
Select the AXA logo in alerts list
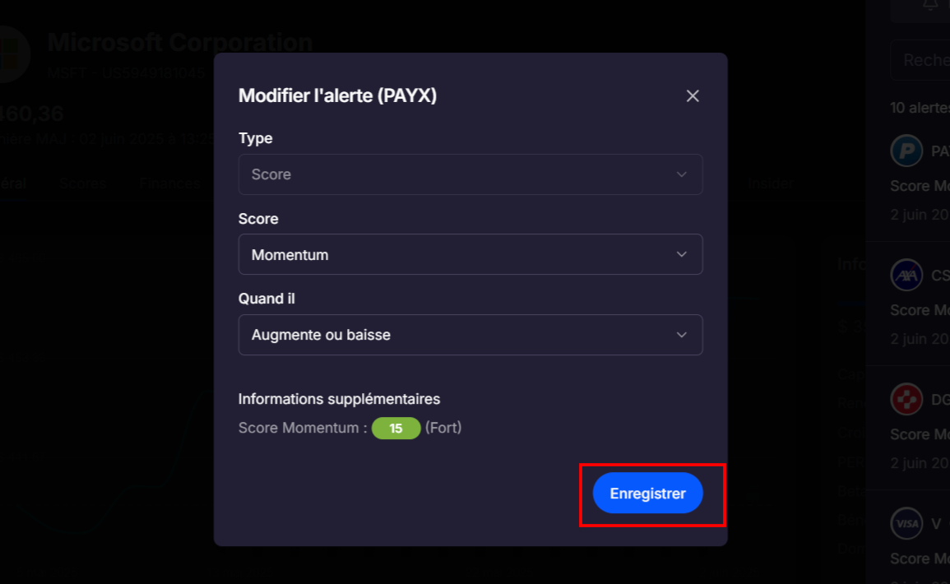click(x=906, y=275)
